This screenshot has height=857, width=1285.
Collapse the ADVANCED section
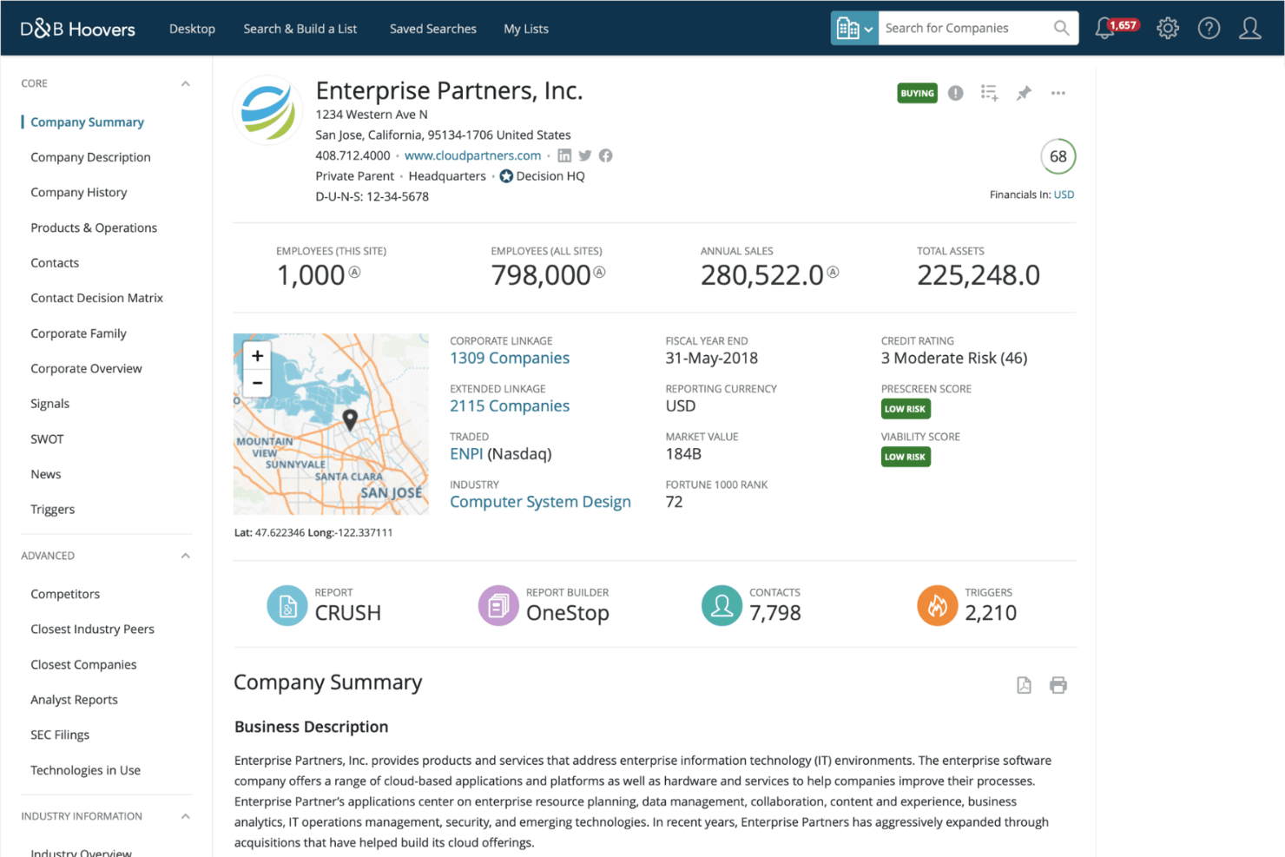point(185,556)
